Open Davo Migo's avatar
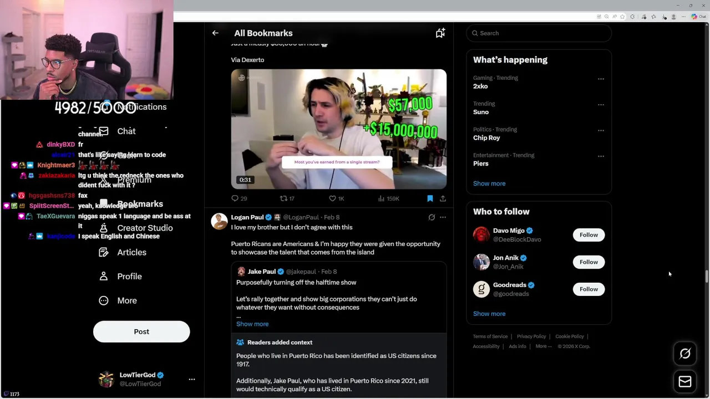The height and width of the screenshot is (399, 710). 481,234
